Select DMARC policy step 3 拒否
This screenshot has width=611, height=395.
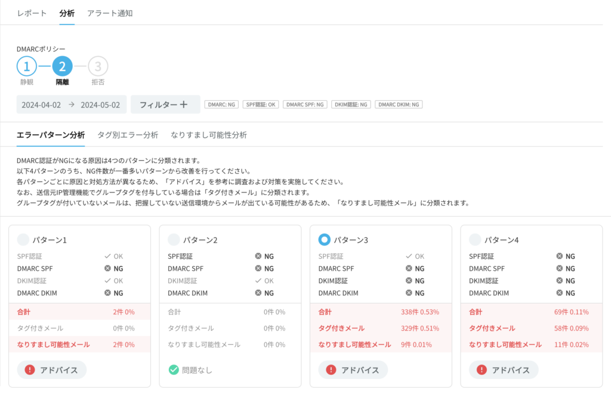98,66
